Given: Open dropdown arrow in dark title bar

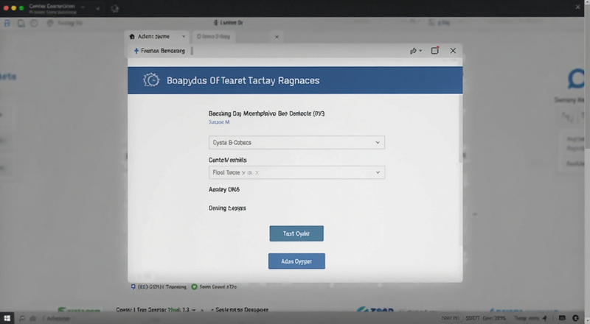Looking at the screenshot, I should tap(97, 8).
